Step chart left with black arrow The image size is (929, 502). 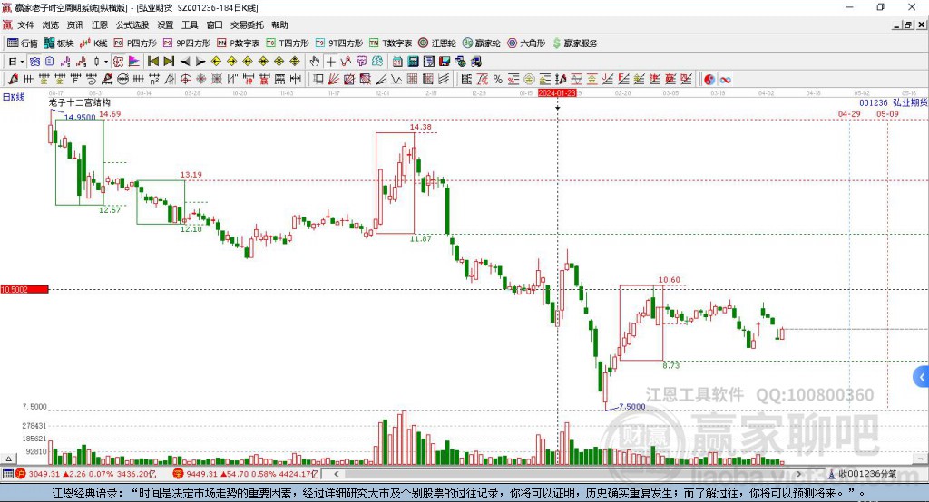point(185,62)
